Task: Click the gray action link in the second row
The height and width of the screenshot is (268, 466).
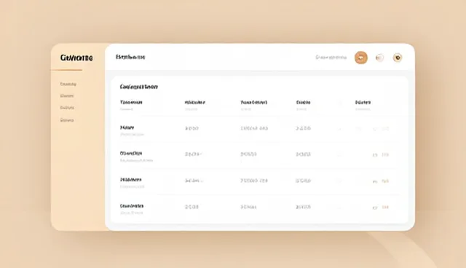Action: [x=385, y=155]
